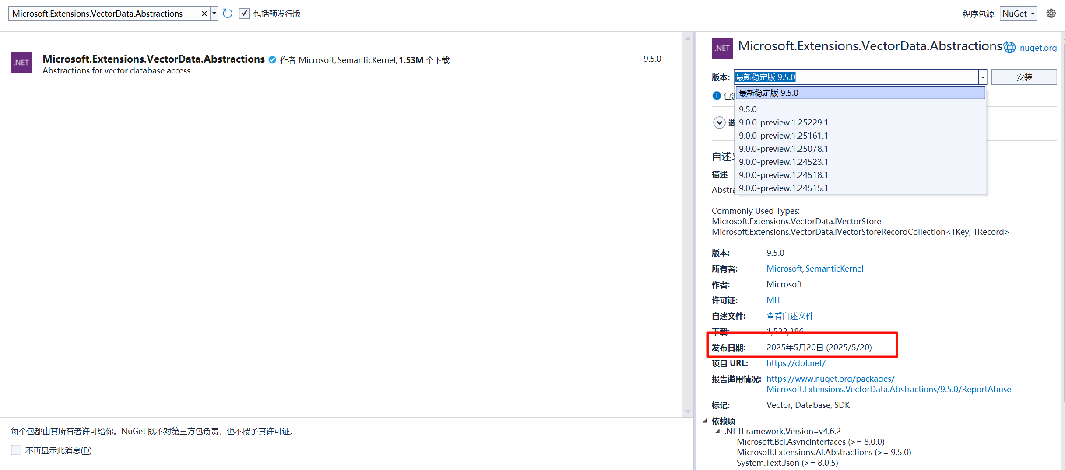
Task: Check 不再显示此消息 at the bottom
Action: pos(16,450)
